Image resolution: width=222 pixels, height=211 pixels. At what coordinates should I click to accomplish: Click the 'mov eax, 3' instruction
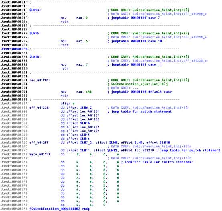74,18
